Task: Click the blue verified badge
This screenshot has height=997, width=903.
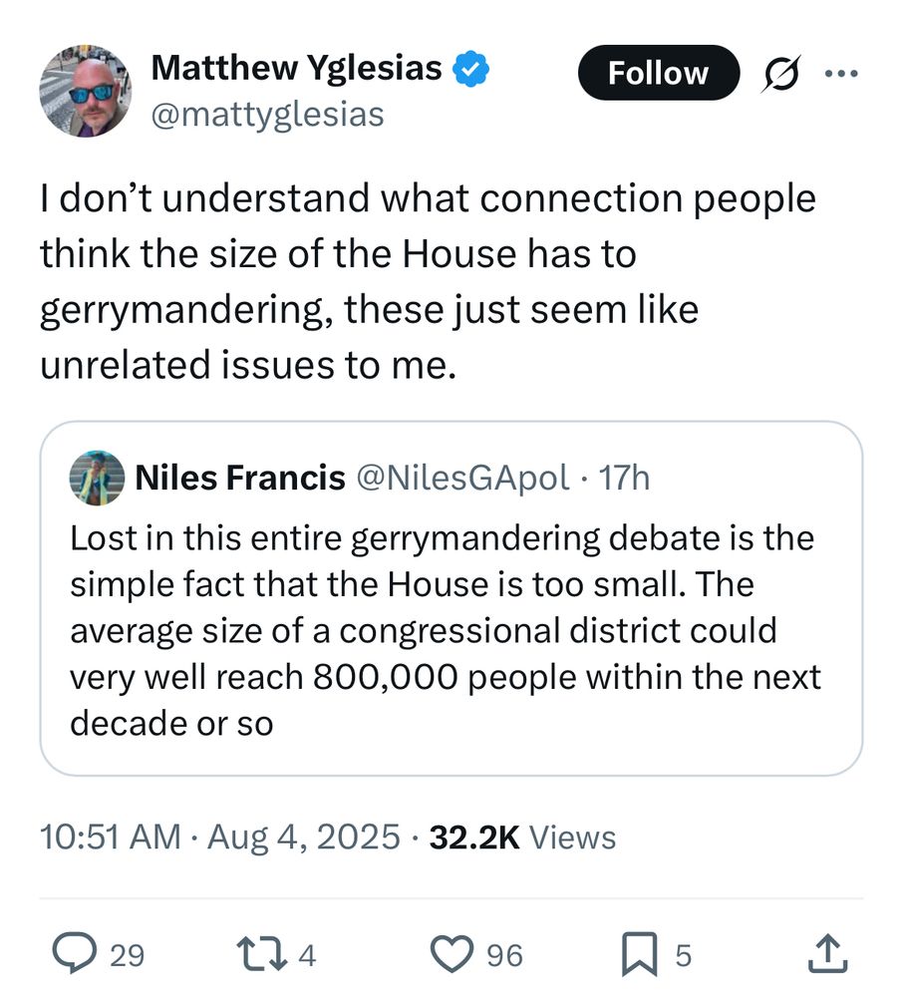Action: [470, 69]
